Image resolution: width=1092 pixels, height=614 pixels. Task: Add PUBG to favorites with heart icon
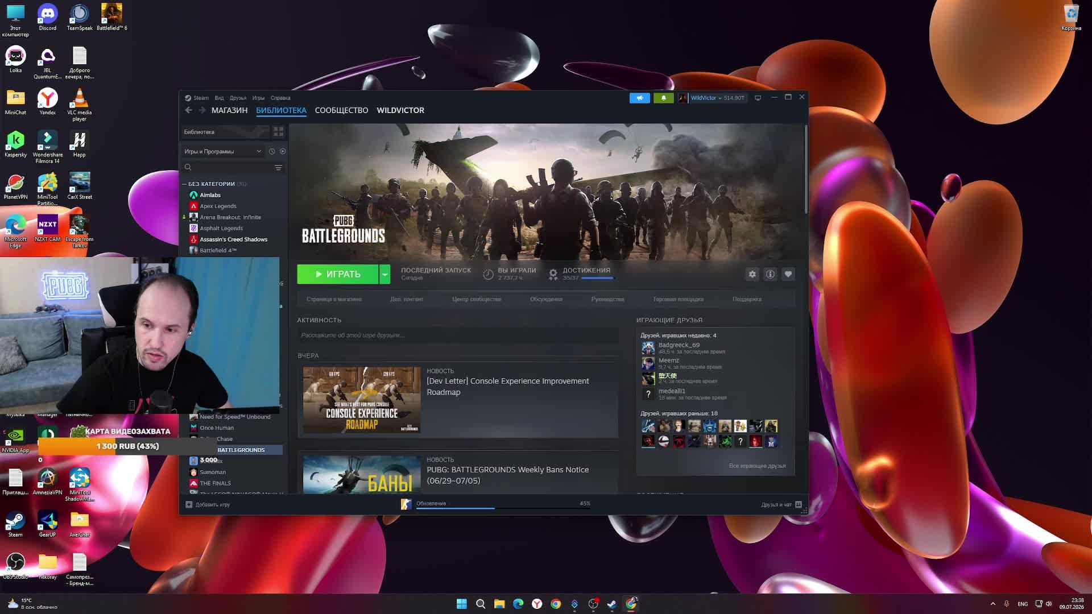788,274
